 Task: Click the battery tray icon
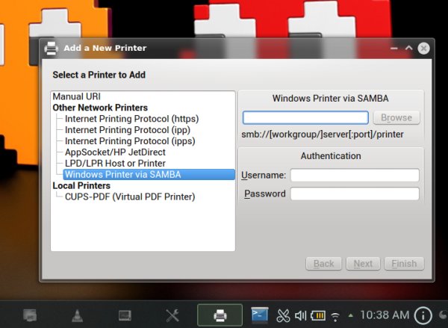pyautogui.click(x=318, y=316)
